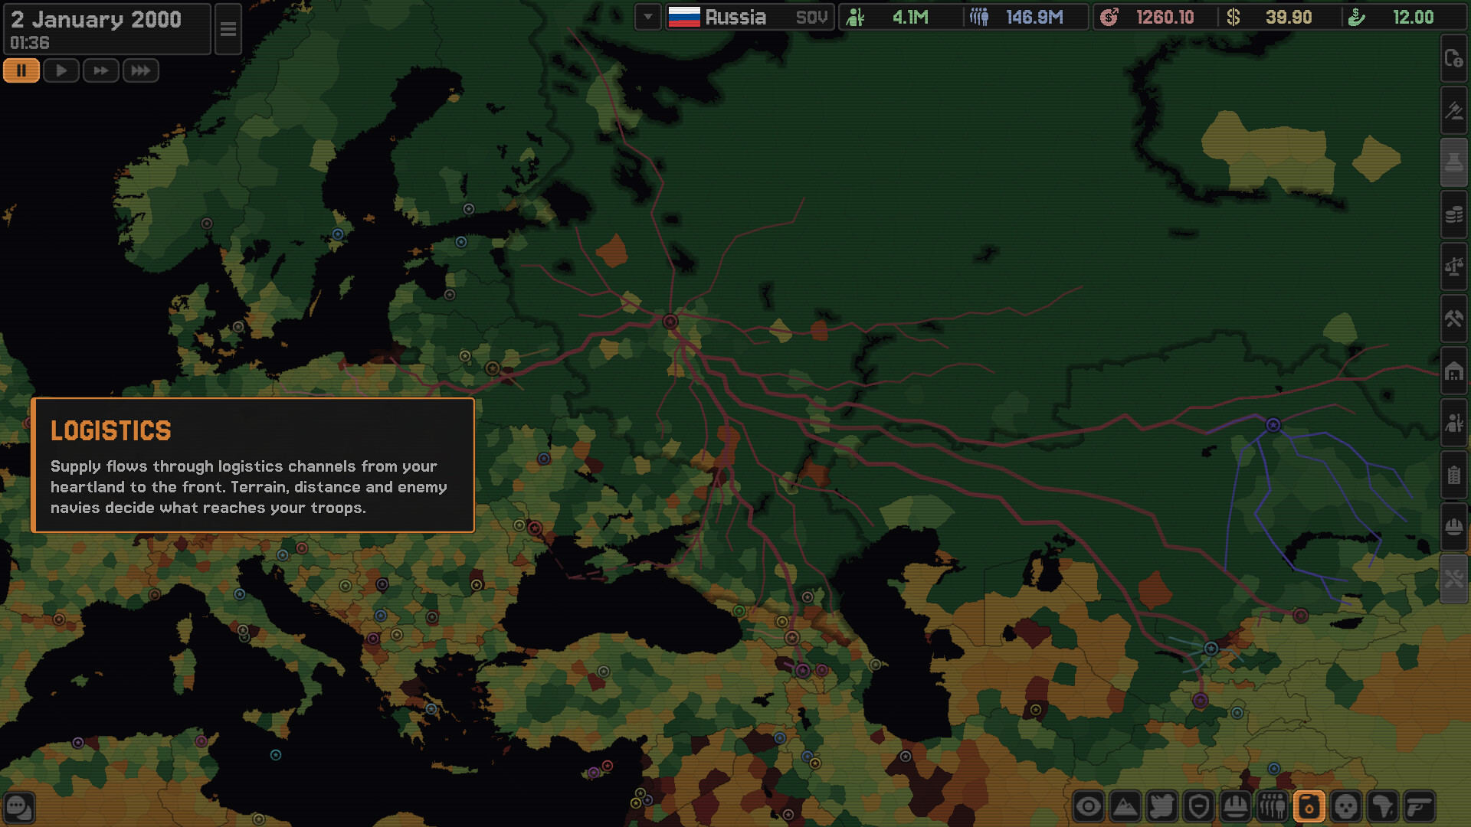Click the soldier manpower icon in top bar

[x=856, y=17]
